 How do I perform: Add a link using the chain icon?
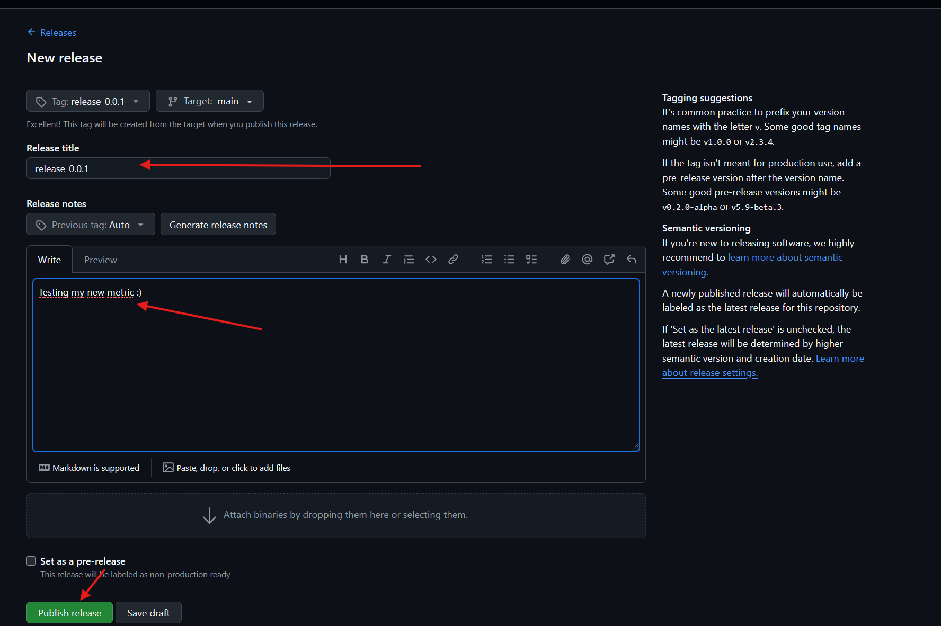[453, 260]
